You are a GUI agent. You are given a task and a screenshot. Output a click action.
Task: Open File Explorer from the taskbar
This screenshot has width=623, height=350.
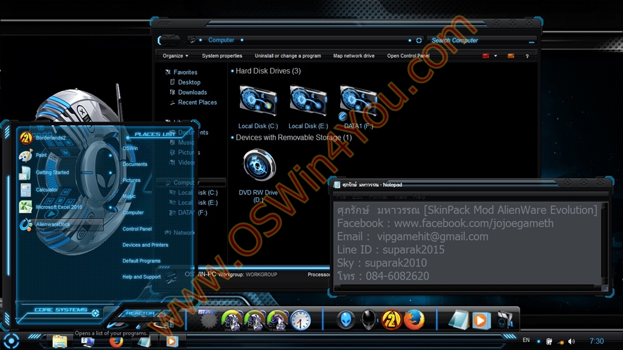60,341
